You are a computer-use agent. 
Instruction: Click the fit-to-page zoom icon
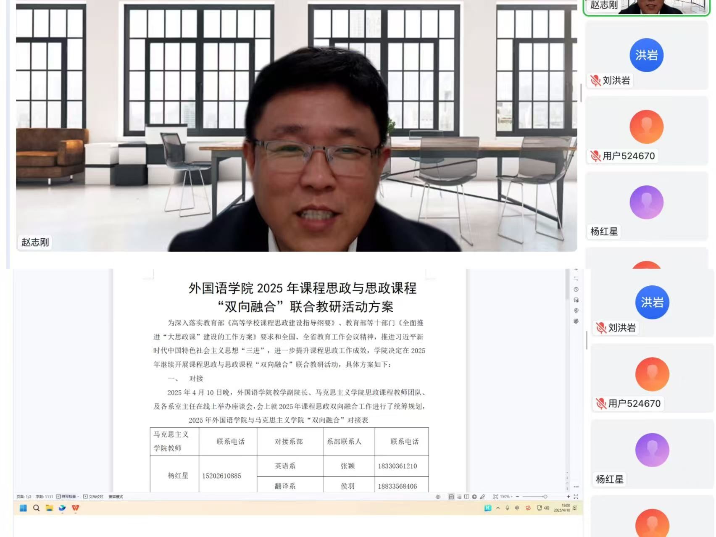coord(495,497)
